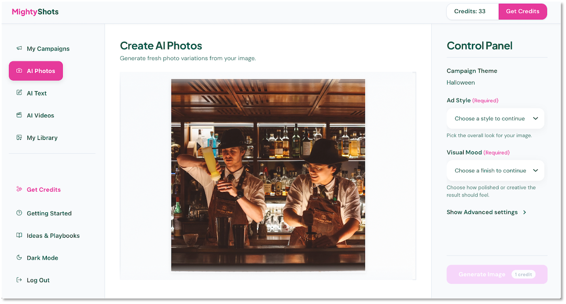Select the AI Photos camera icon
Viewport: 566px width, 304px height.
point(19,70)
